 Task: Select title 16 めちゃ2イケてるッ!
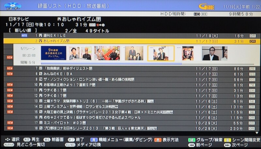[x=132, y=117]
